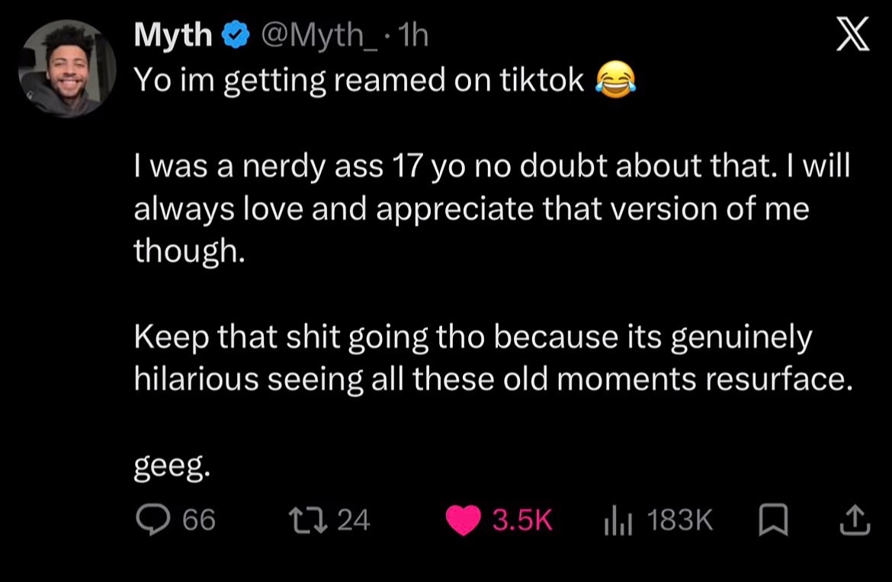This screenshot has height=582, width=892.
Task: Bookmark this post
Action: pyautogui.click(x=774, y=520)
